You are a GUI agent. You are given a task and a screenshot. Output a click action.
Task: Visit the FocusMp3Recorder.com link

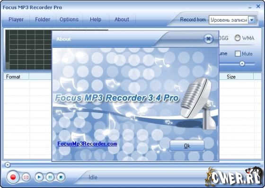(x=87, y=144)
